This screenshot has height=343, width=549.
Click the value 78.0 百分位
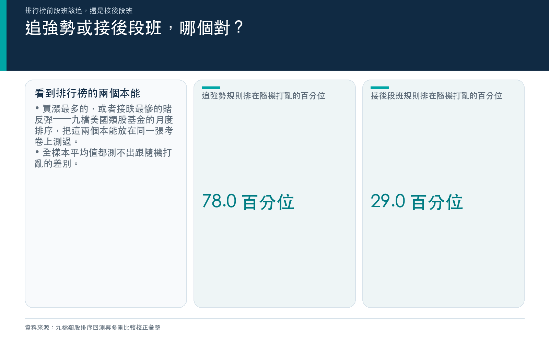[x=248, y=202]
